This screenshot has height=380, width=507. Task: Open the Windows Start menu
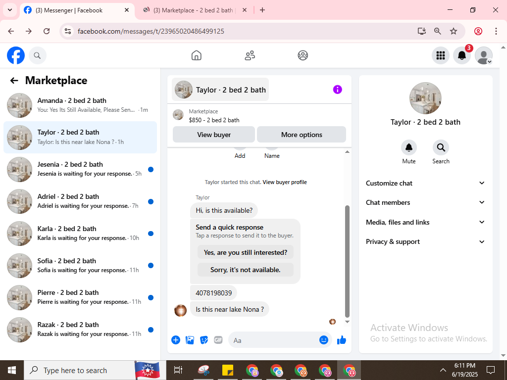[12, 370]
